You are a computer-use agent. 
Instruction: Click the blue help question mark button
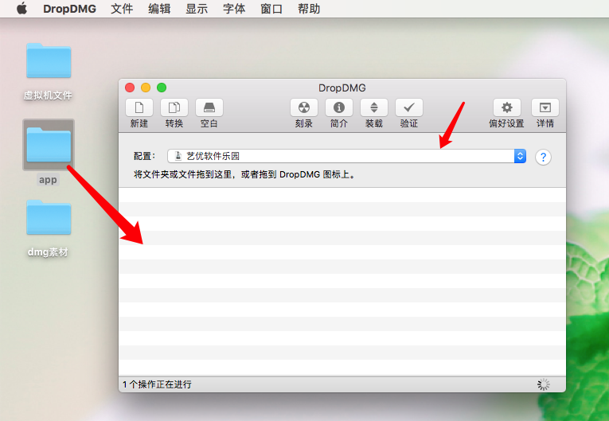click(543, 158)
